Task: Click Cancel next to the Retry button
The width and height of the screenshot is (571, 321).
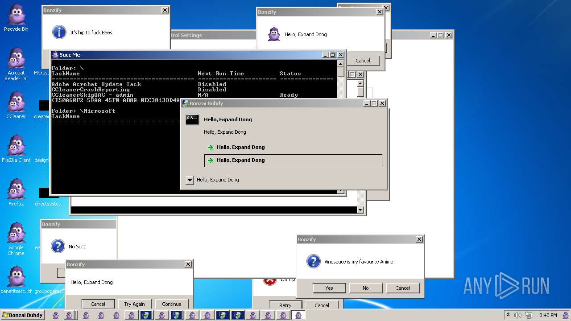Action: coord(322,305)
